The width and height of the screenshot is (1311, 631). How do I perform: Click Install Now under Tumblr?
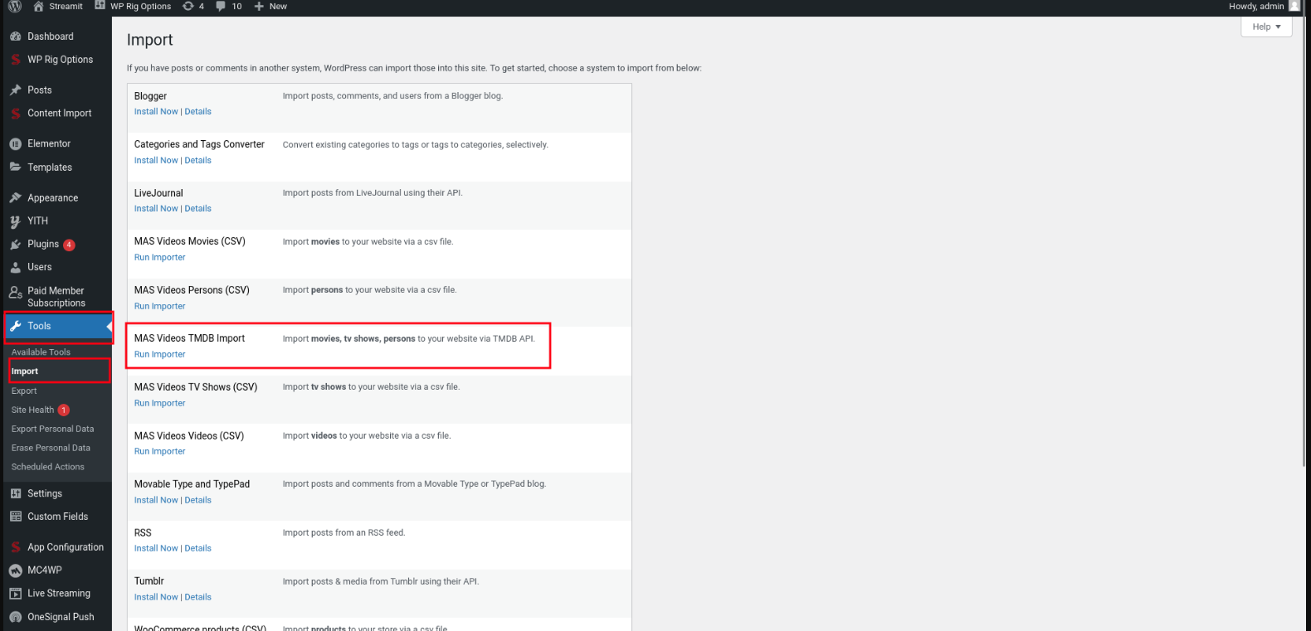click(x=156, y=597)
